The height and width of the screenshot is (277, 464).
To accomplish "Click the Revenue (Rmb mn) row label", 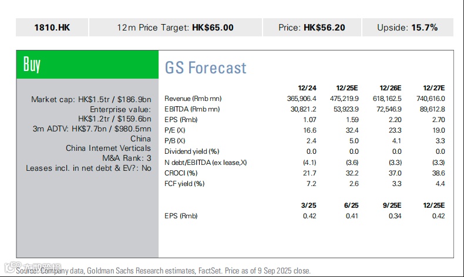I will (193, 98).
